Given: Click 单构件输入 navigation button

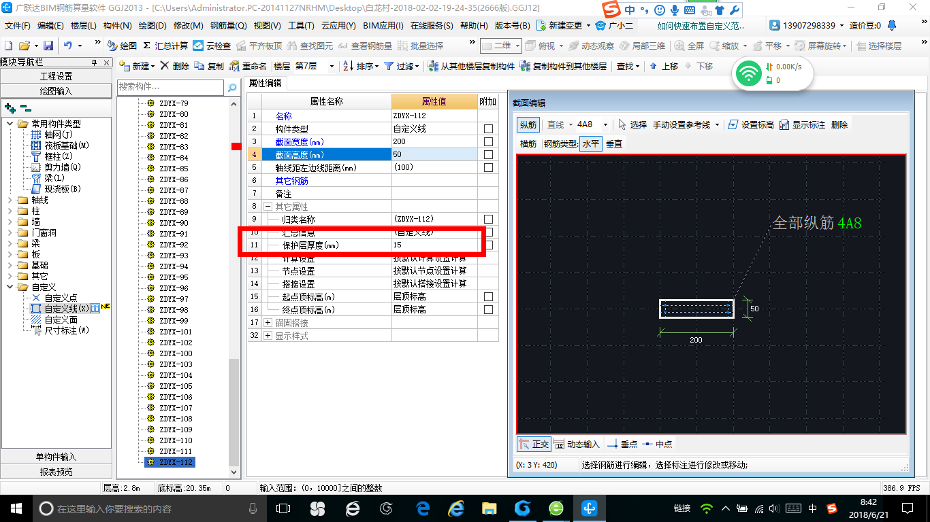Looking at the screenshot, I should [56, 457].
